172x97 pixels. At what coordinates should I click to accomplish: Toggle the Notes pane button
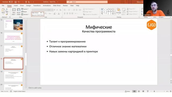pos(127,91)
